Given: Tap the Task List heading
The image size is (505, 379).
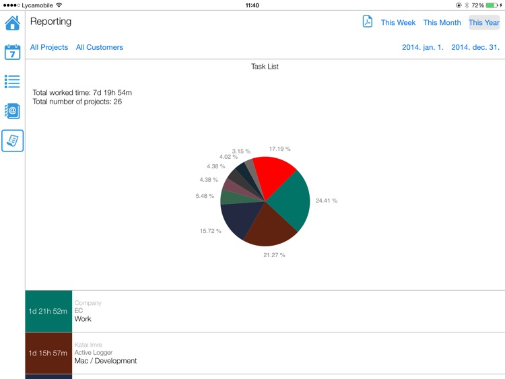Looking at the screenshot, I should pos(265,67).
